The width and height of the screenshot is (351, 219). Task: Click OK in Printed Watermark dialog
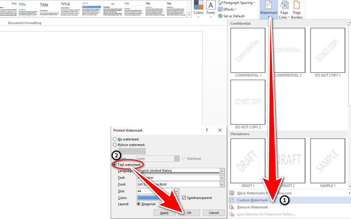pos(189,213)
